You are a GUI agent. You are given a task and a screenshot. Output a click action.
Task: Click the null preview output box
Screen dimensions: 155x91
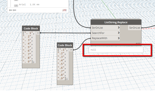(116, 50)
